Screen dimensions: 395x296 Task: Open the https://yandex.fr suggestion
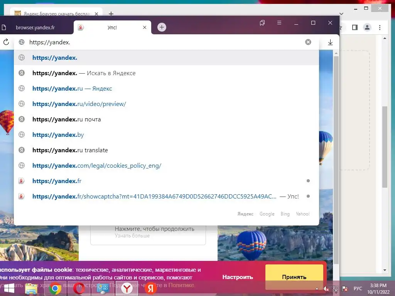pos(166,181)
